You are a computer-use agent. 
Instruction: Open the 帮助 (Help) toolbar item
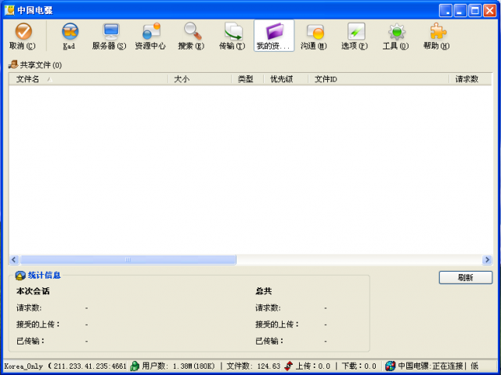(x=436, y=35)
